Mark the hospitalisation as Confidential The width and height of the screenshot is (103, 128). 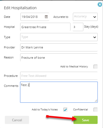(x=95, y=110)
